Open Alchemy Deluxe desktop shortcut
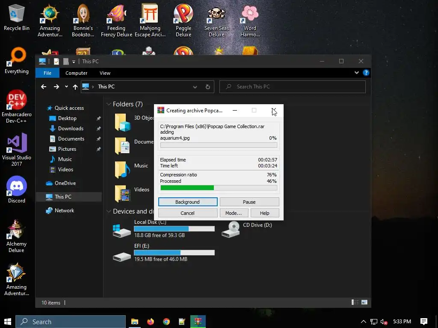The height and width of the screenshot is (328, 438). pyautogui.click(x=17, y=236)
